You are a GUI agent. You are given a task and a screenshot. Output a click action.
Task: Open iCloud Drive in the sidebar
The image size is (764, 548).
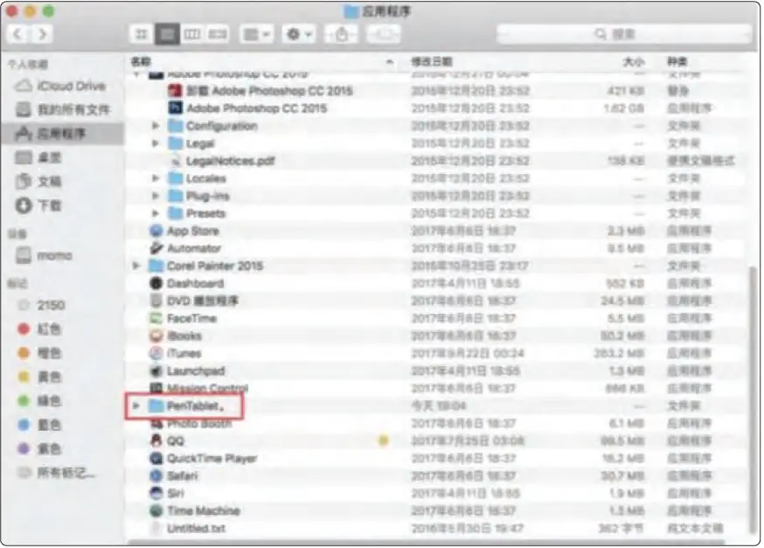click(61, 87)
